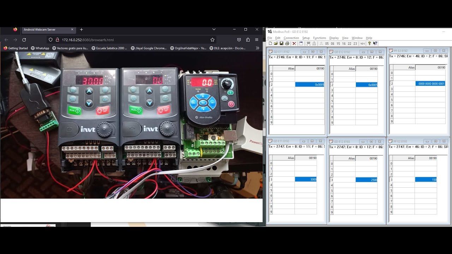
Task: Open the Vectores gratis para ilu... bookmark
Action: click(70, 48)
